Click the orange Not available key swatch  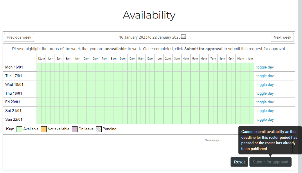(44, 129)
